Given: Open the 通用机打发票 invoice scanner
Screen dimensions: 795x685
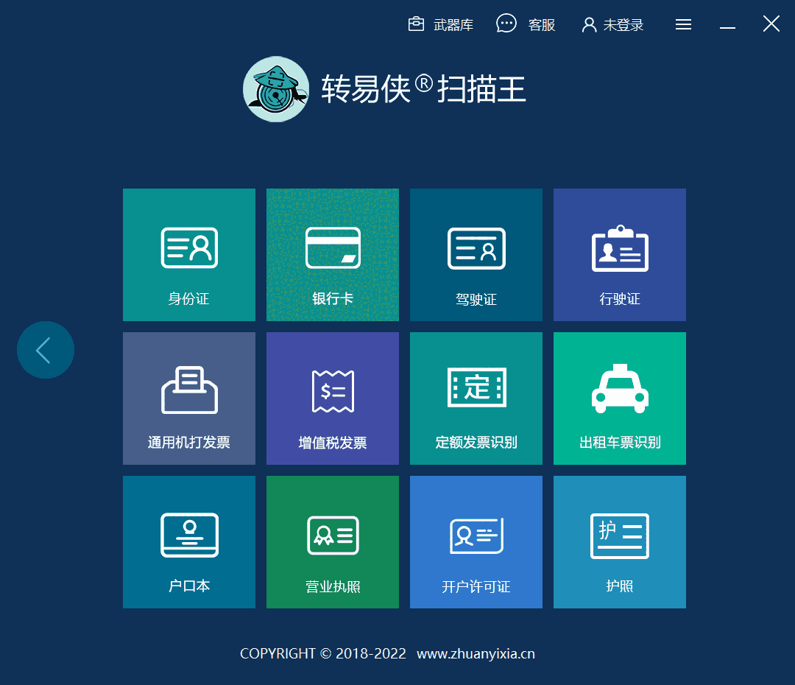Looking at the screenshot, I should click(188, 398).
